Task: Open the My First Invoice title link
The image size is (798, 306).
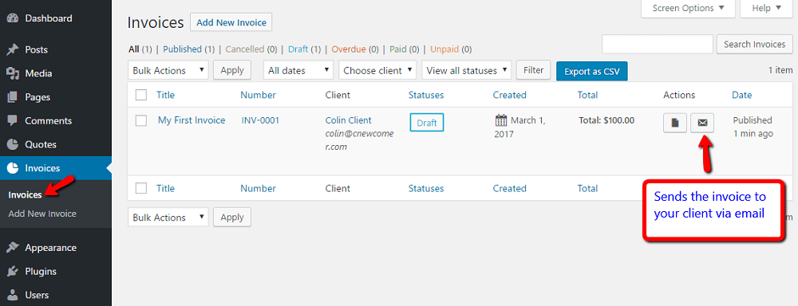Action: (192, 120)
